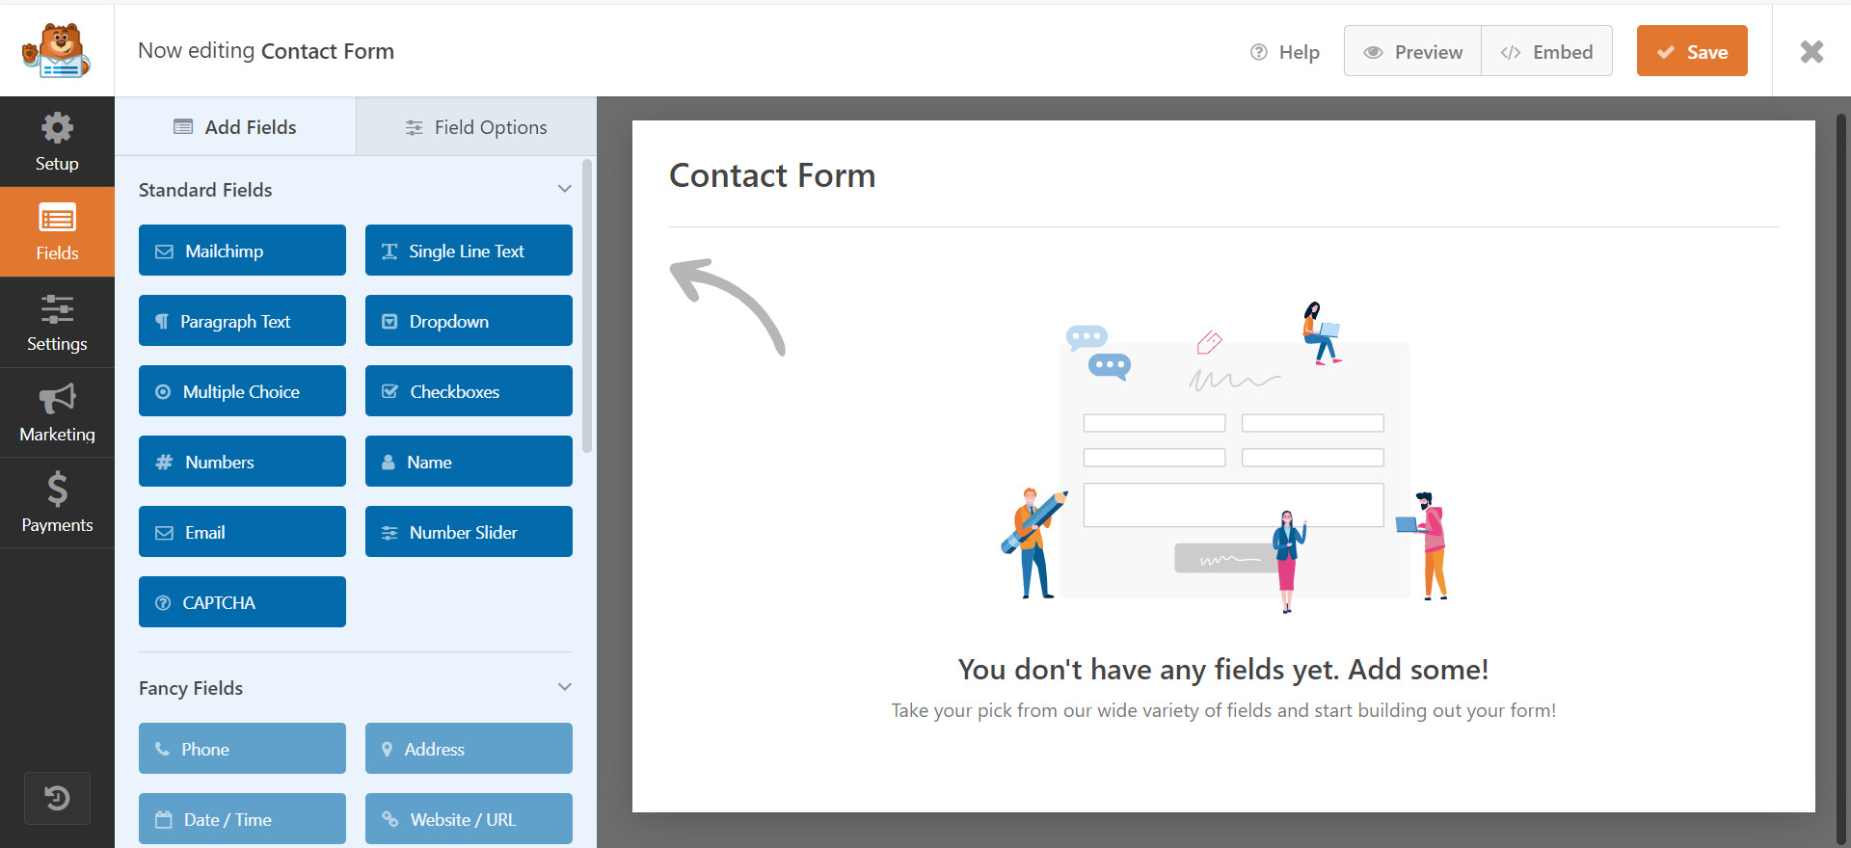Click the fields panel scrollbar
The height and width of the screenshot is (848, 1851).
pos(587,308)
